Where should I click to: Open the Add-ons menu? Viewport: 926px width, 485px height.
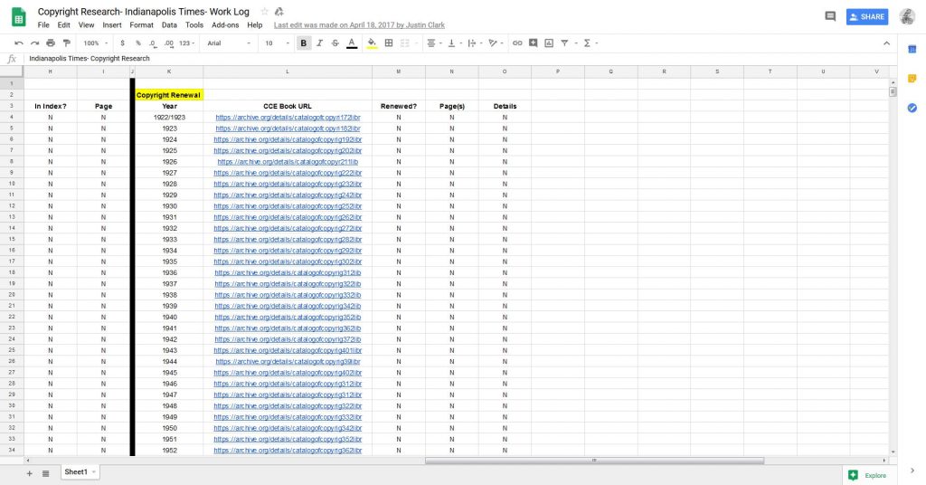[225, 24]
